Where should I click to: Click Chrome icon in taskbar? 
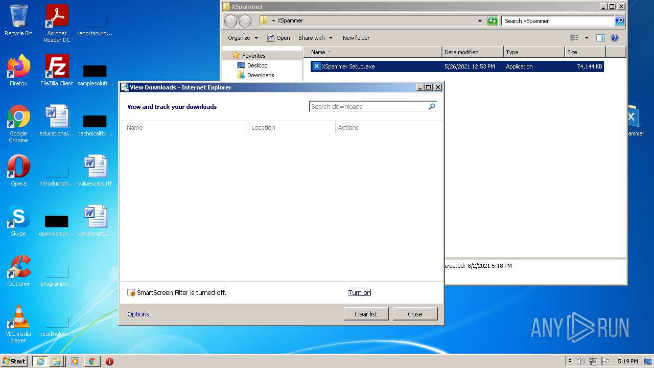pyautogui.click(x=92, y=361)
